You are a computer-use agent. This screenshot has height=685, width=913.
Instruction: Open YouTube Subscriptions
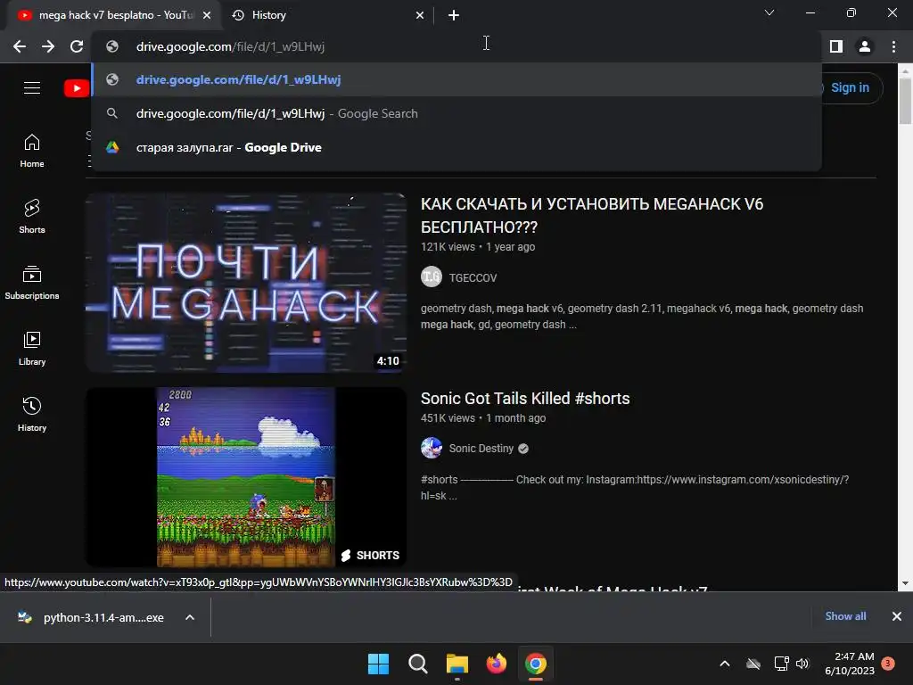point(32,283)
